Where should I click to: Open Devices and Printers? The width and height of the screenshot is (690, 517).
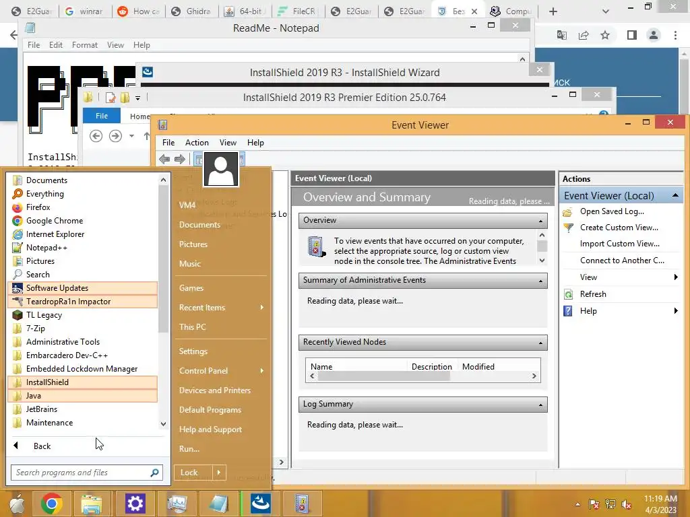tap(215, 390)
